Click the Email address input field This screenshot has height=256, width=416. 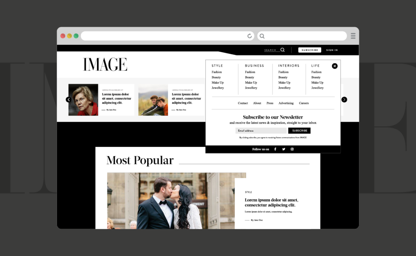[x=261, y=131]
